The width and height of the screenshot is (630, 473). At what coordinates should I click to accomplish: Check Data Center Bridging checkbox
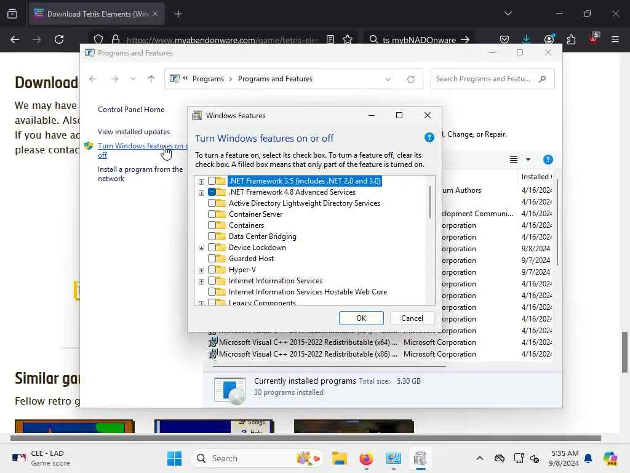[x=212, y=236]
